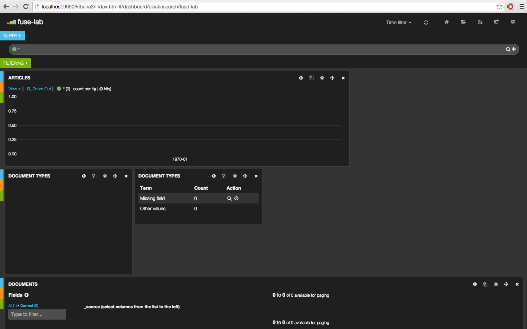Exclude Missing field with the ban icon
Screen dimensions: 527x329
click(x=236, y=198)
